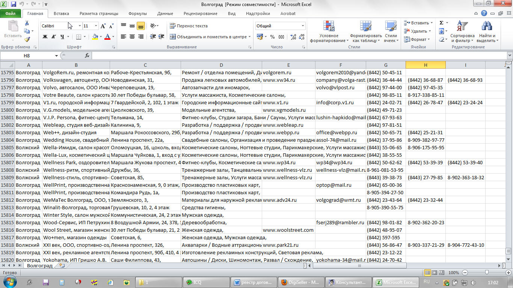Open Excel Help question mark
This screenshot has height=288, width=513.
coord(484,13)
